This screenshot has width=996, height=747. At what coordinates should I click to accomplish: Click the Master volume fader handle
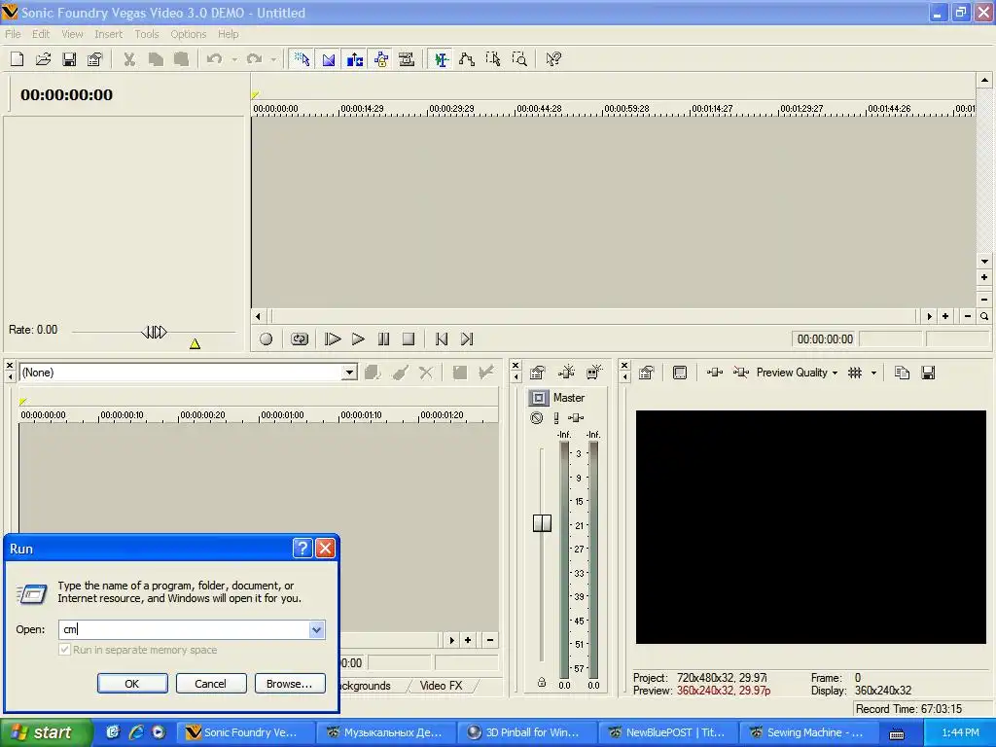coord(542,523)
